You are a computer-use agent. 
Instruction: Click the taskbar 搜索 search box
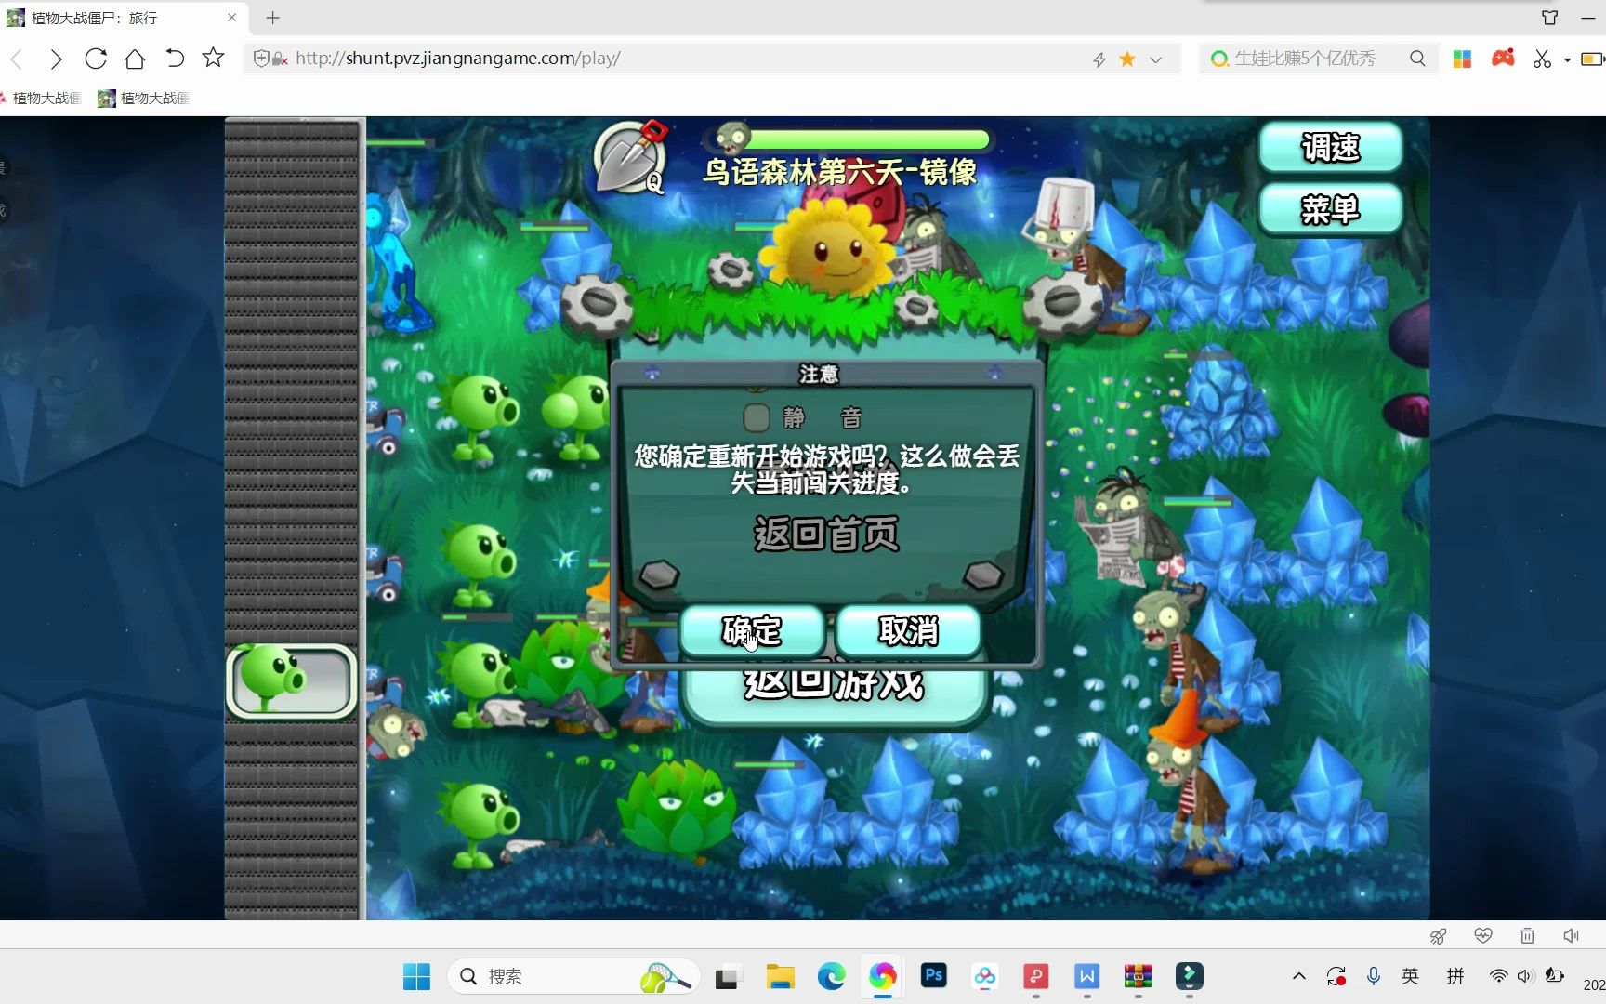573,976
